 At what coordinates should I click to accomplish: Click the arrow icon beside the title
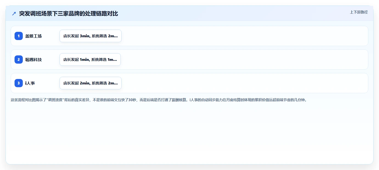click(14, 14)
